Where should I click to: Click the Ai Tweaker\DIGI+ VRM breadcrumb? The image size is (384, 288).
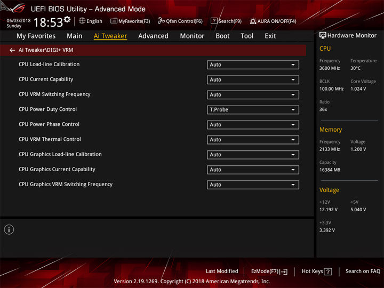click(46, 50)
